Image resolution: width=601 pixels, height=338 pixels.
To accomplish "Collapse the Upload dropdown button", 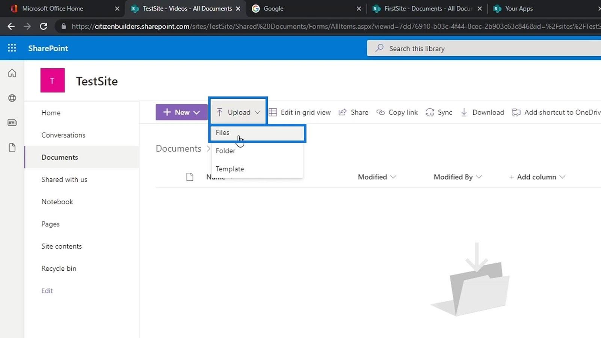I will [x=239, y=112].
